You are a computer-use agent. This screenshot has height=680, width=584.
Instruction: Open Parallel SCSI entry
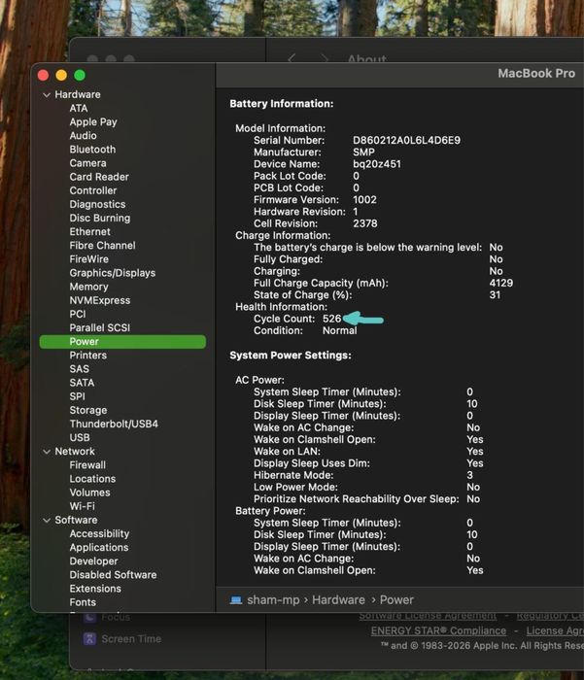click(100, 328)
